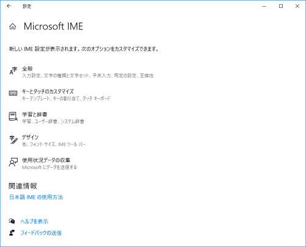Click the Microsoft IME page title

click(53, 26)
